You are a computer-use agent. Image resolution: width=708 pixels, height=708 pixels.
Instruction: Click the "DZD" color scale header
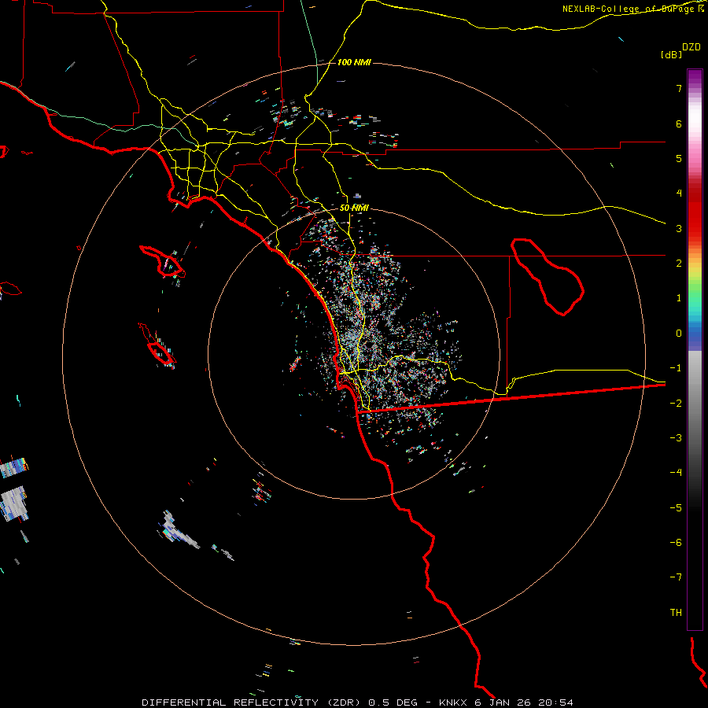pos(691,47)
